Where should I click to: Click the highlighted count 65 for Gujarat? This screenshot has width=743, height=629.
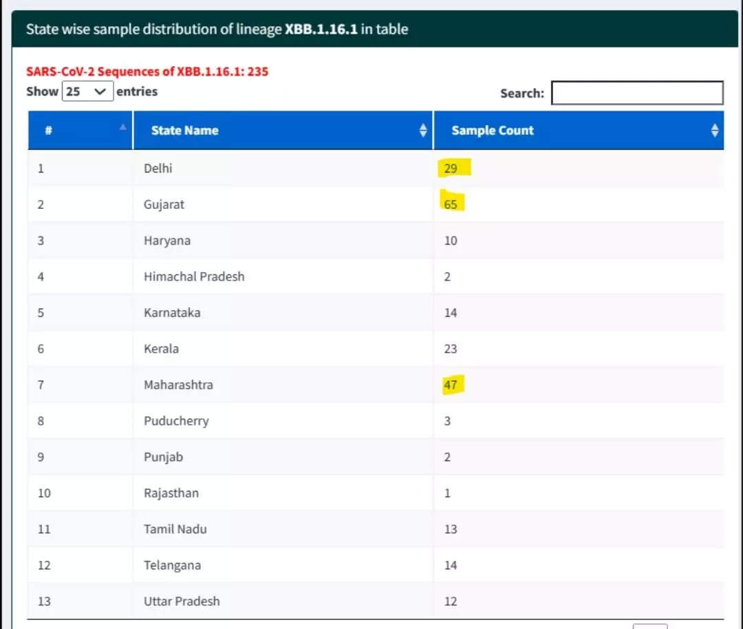coord(451,204)
